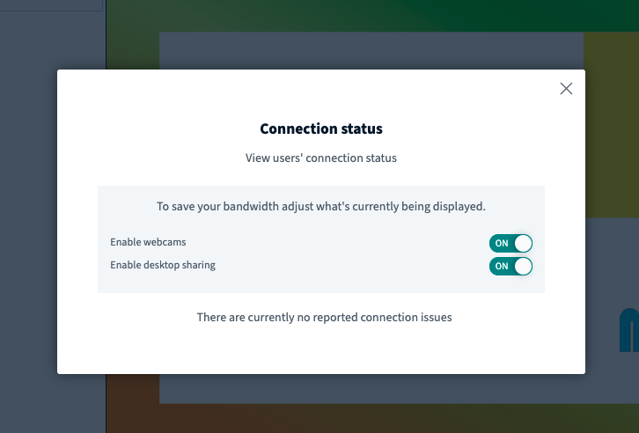639x433 pixels.
Task: Close the Connection status dialog
Action: pos(566,88)
